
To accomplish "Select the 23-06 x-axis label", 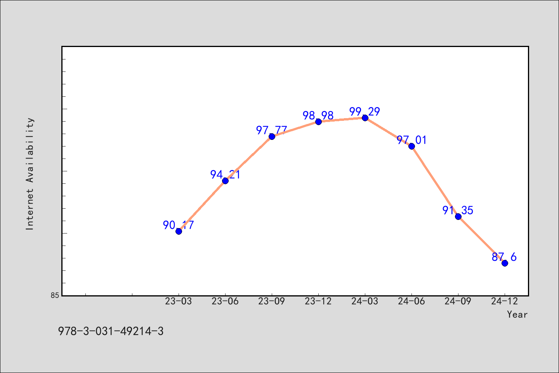I will [x=225, y=302].
